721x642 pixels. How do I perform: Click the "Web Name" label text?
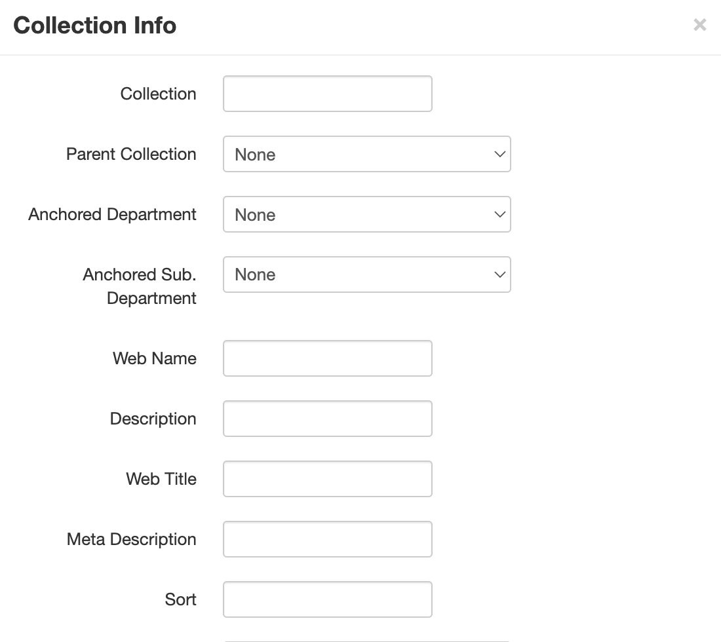tap(155, 358)
